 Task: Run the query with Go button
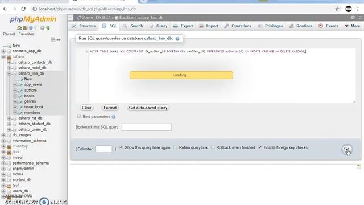tap(347, 149)
